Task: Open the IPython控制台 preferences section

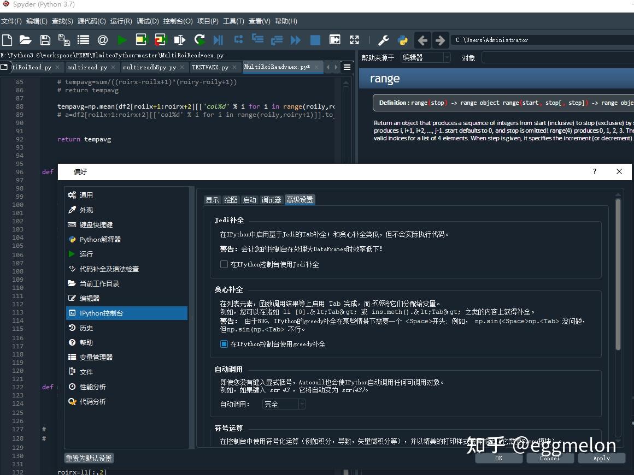Action: [103, 313]
